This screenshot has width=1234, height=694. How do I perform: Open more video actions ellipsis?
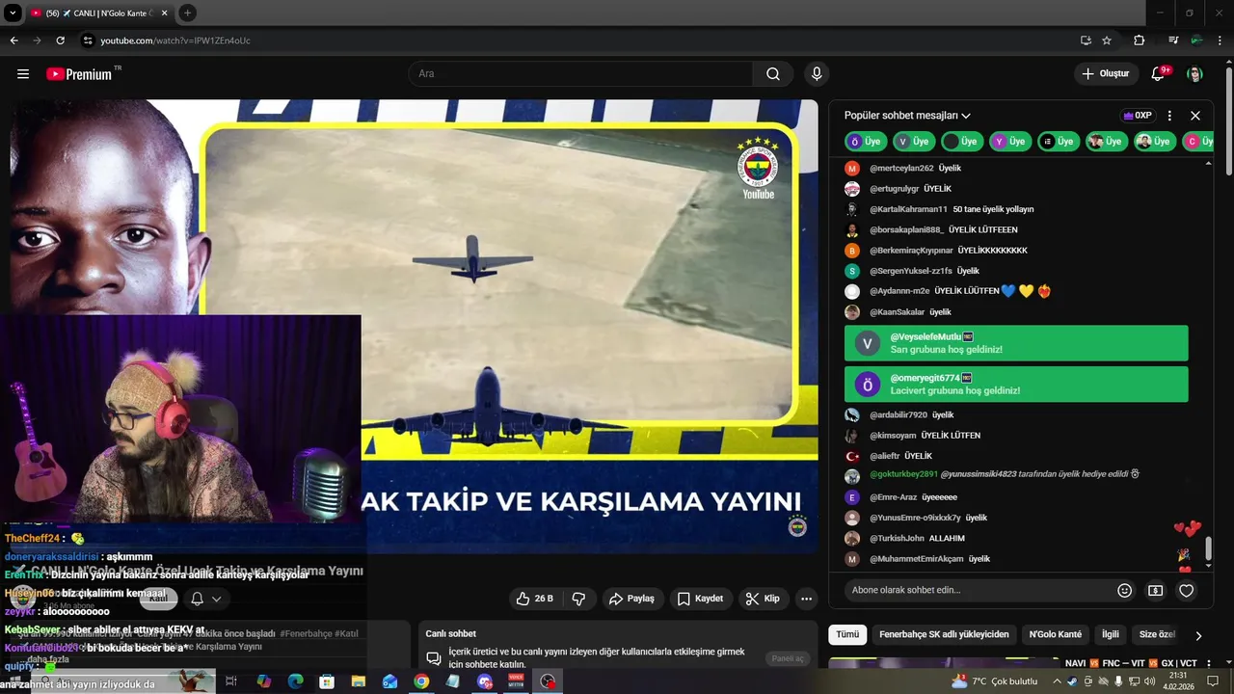(x=807, y=599)
